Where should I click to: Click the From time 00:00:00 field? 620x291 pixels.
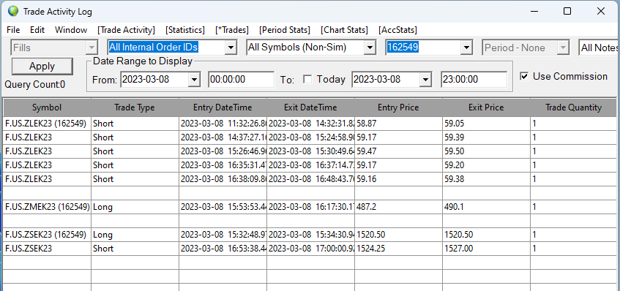point(242,80)
